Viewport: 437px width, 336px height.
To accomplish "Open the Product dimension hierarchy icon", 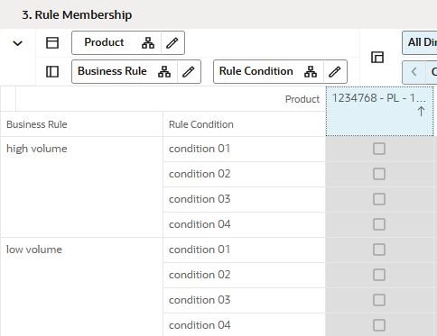I will pos(148,43).
